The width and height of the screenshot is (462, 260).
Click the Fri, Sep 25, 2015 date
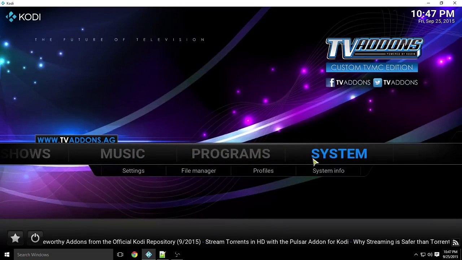[x=436, y=21]
